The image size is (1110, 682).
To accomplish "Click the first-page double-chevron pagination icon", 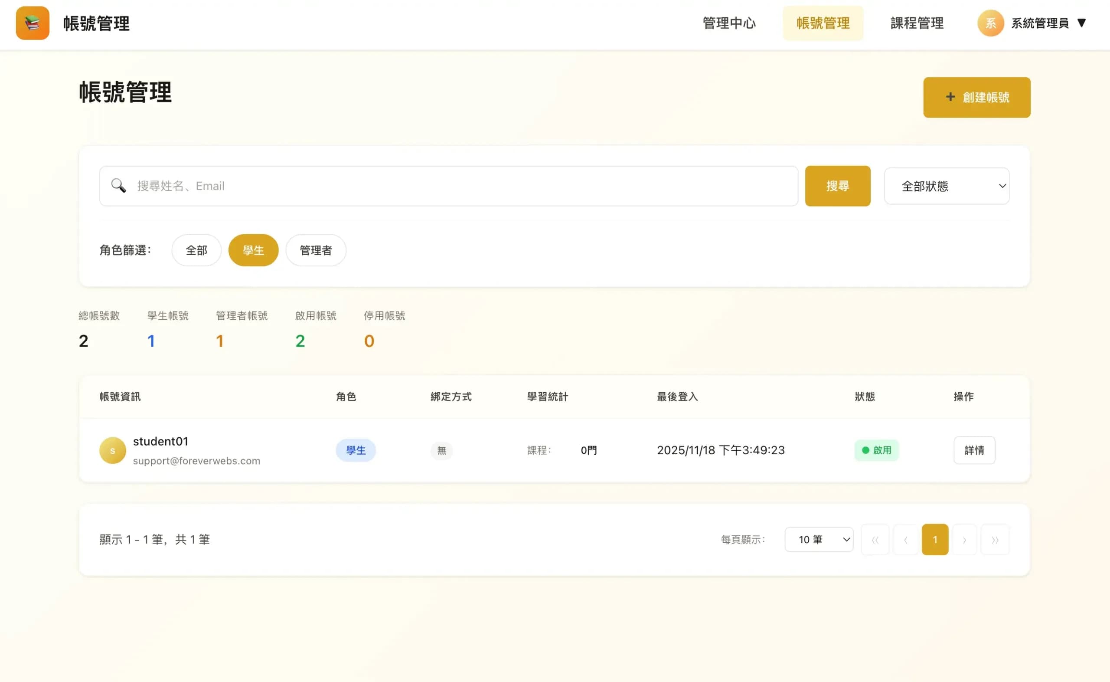I will pyautogui.click(x=875, y=539).
